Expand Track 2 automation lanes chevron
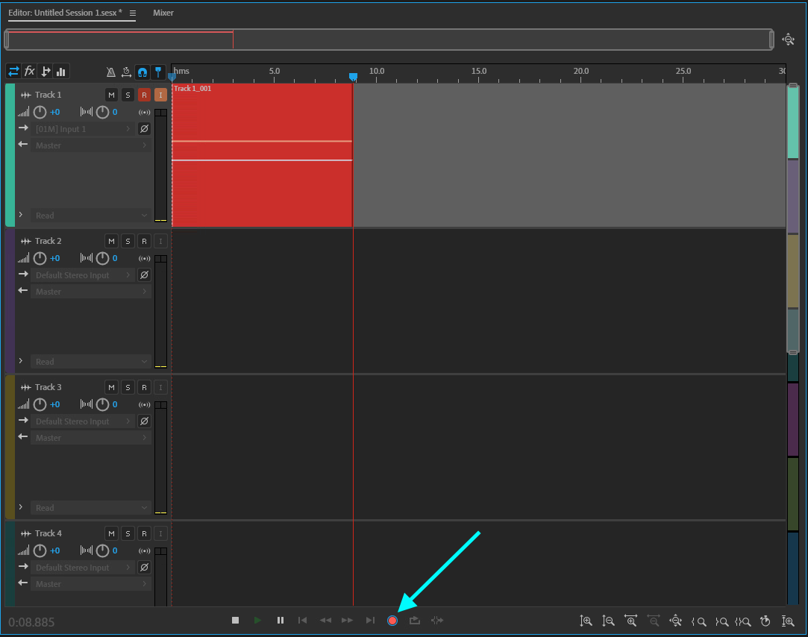The height and width of the screenshot is (637, 808). [21, 361]
